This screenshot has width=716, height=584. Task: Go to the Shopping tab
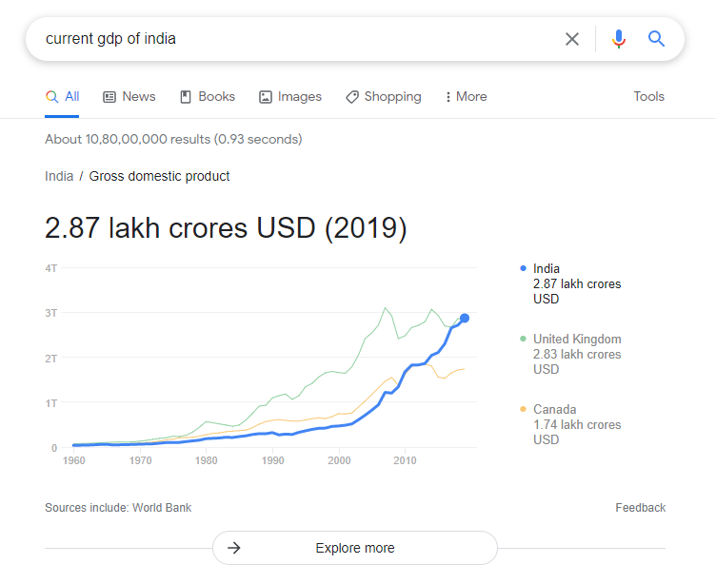pyautogui.click(x=383, y=97)
